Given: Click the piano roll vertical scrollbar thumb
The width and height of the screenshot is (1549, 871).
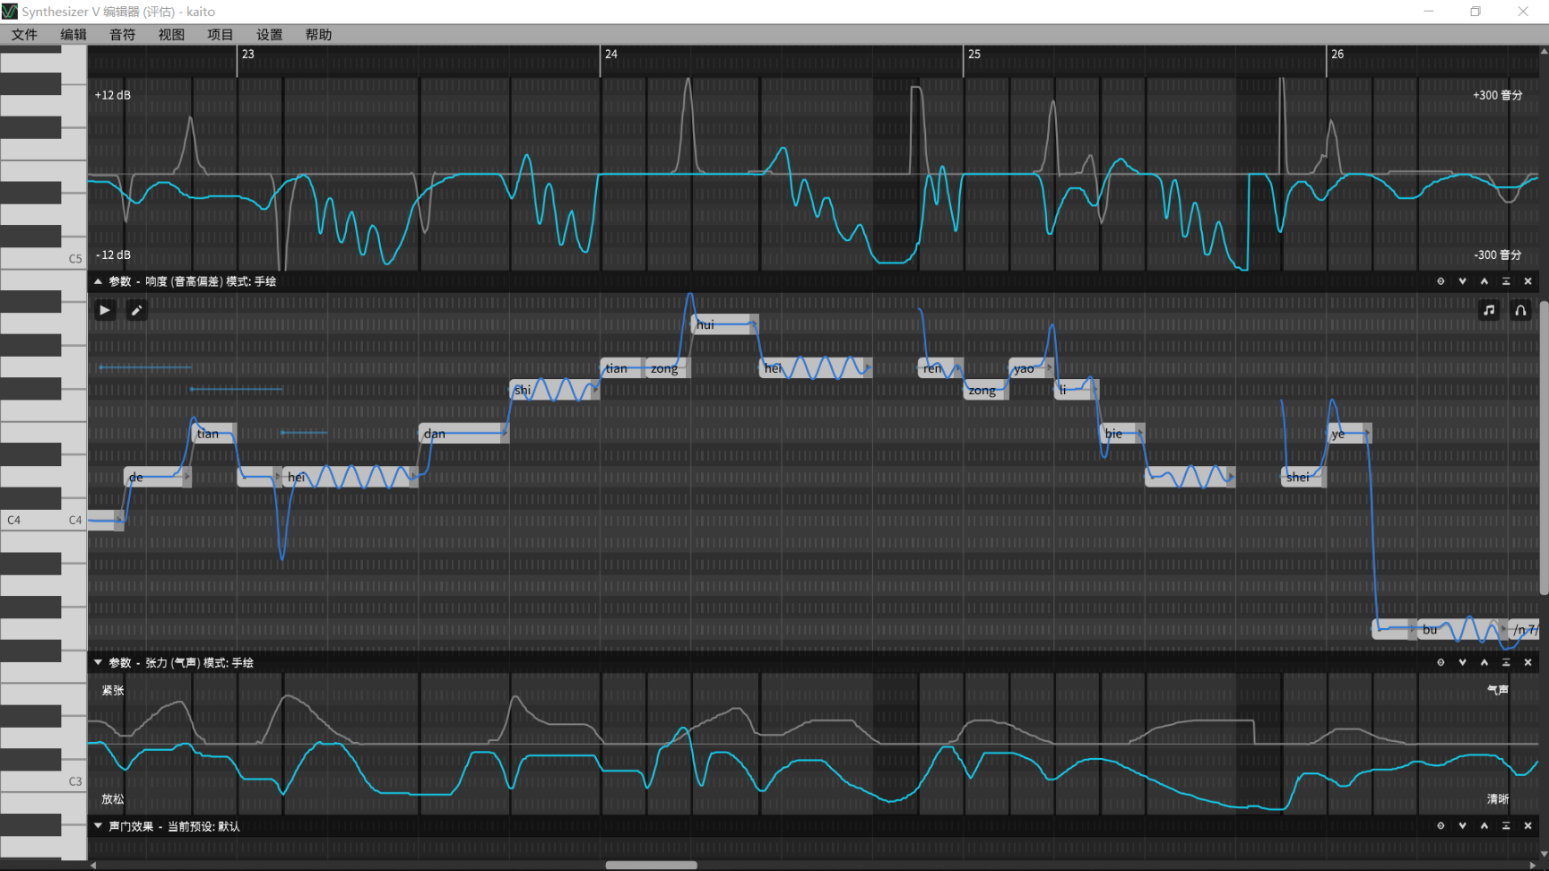Looking at the screenshot, I should [1544, 447].
